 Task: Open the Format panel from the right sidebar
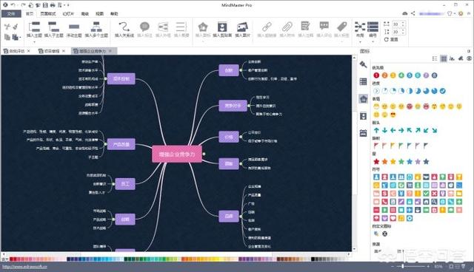[364, 64]
